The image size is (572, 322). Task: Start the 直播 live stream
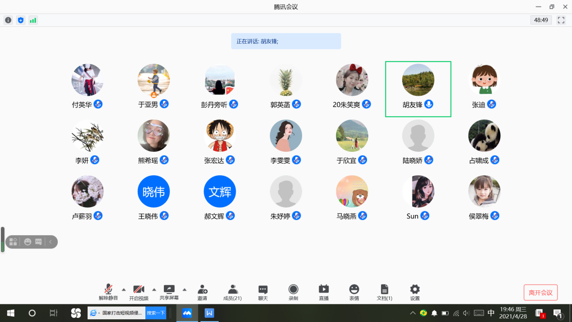(324, 292)
